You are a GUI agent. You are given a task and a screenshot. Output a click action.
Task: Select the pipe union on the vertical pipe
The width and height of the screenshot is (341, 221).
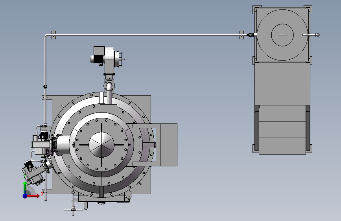pos(45,87)
